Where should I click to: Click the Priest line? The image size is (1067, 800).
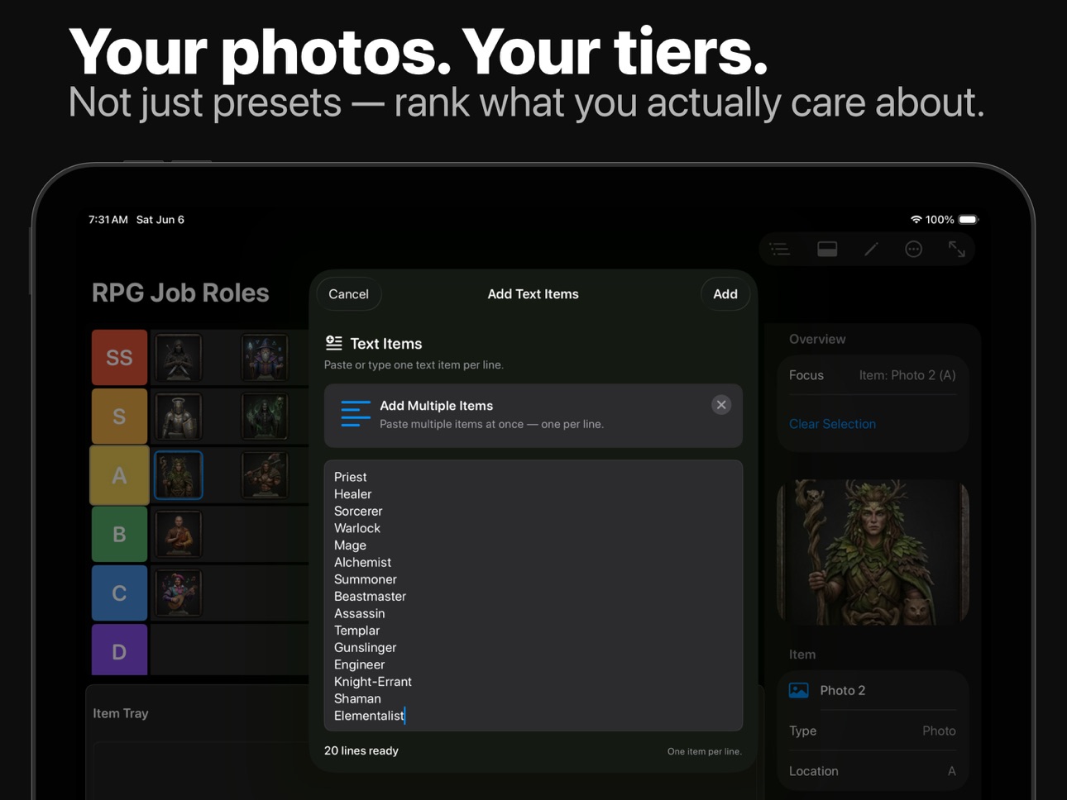[351, 477]
